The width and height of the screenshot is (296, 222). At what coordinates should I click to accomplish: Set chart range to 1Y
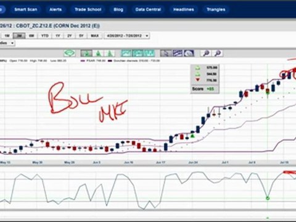pos(58,36)
